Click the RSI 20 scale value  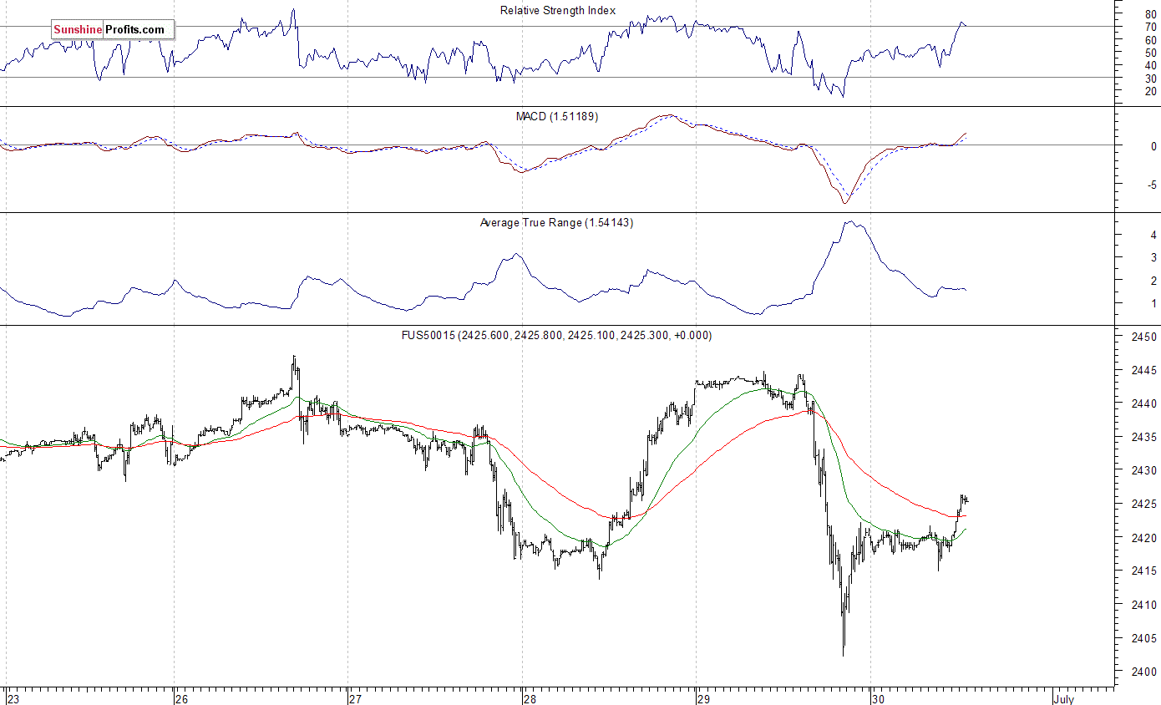point(1151,90)
